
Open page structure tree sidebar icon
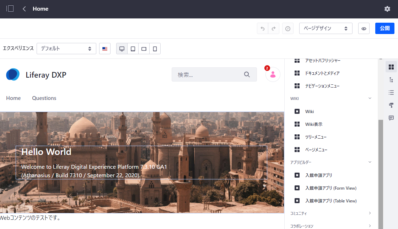(x=391, y=80)
